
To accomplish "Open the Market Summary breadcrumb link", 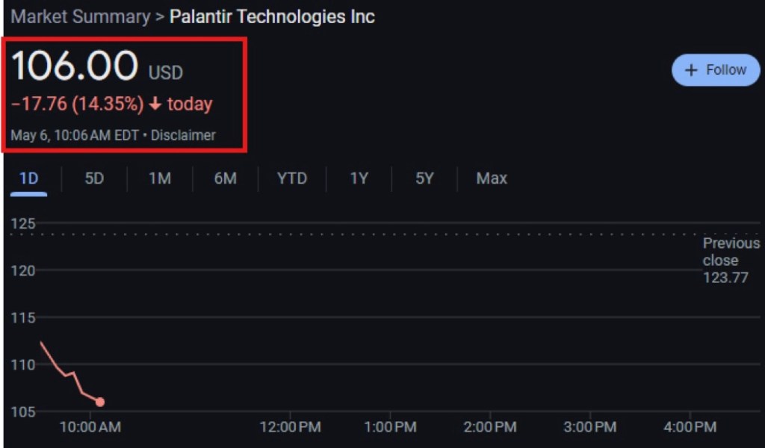I will click(80, 16).
